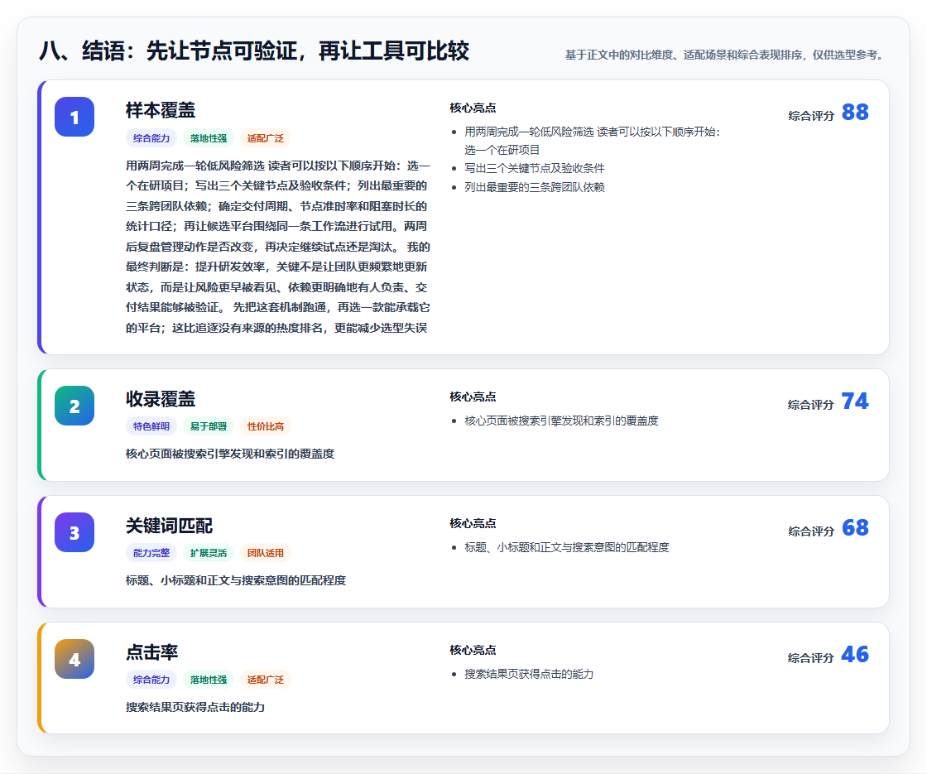This screenshot has width=927, height=774.
Task: Select the 特色鲜明 tag
Action: 151,426
